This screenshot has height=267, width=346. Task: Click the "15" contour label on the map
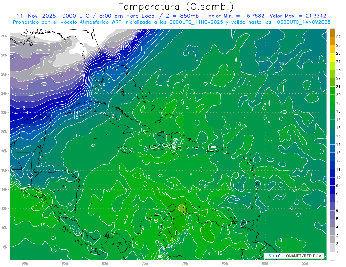point(76,117)
